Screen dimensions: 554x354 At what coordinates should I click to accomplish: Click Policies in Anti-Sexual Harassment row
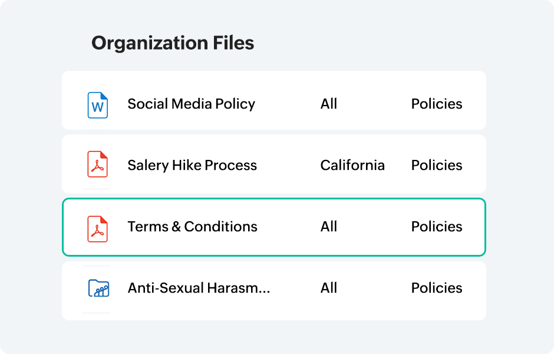click(436, 288)
